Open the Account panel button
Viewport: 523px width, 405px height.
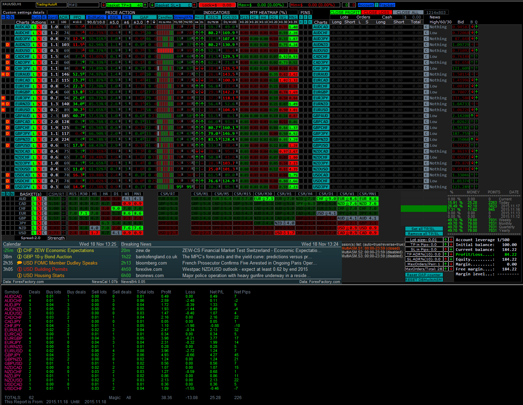(366, 5)
